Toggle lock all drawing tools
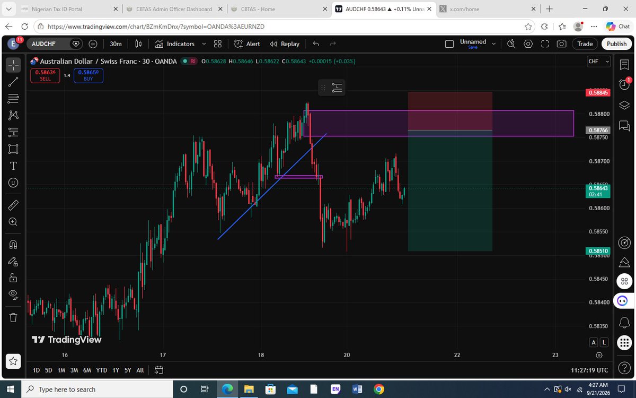 tap(13, 278)
